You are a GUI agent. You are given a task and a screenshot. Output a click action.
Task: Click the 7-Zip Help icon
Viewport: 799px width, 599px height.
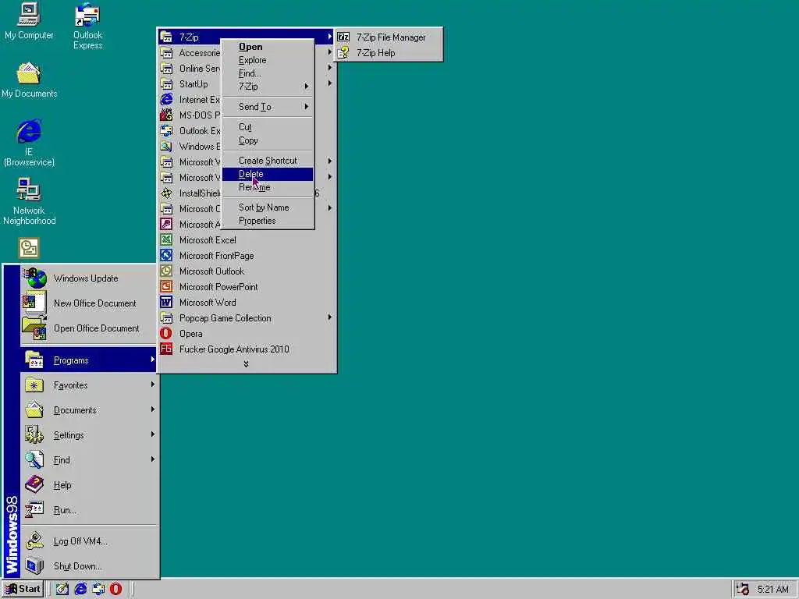[343, 52]
